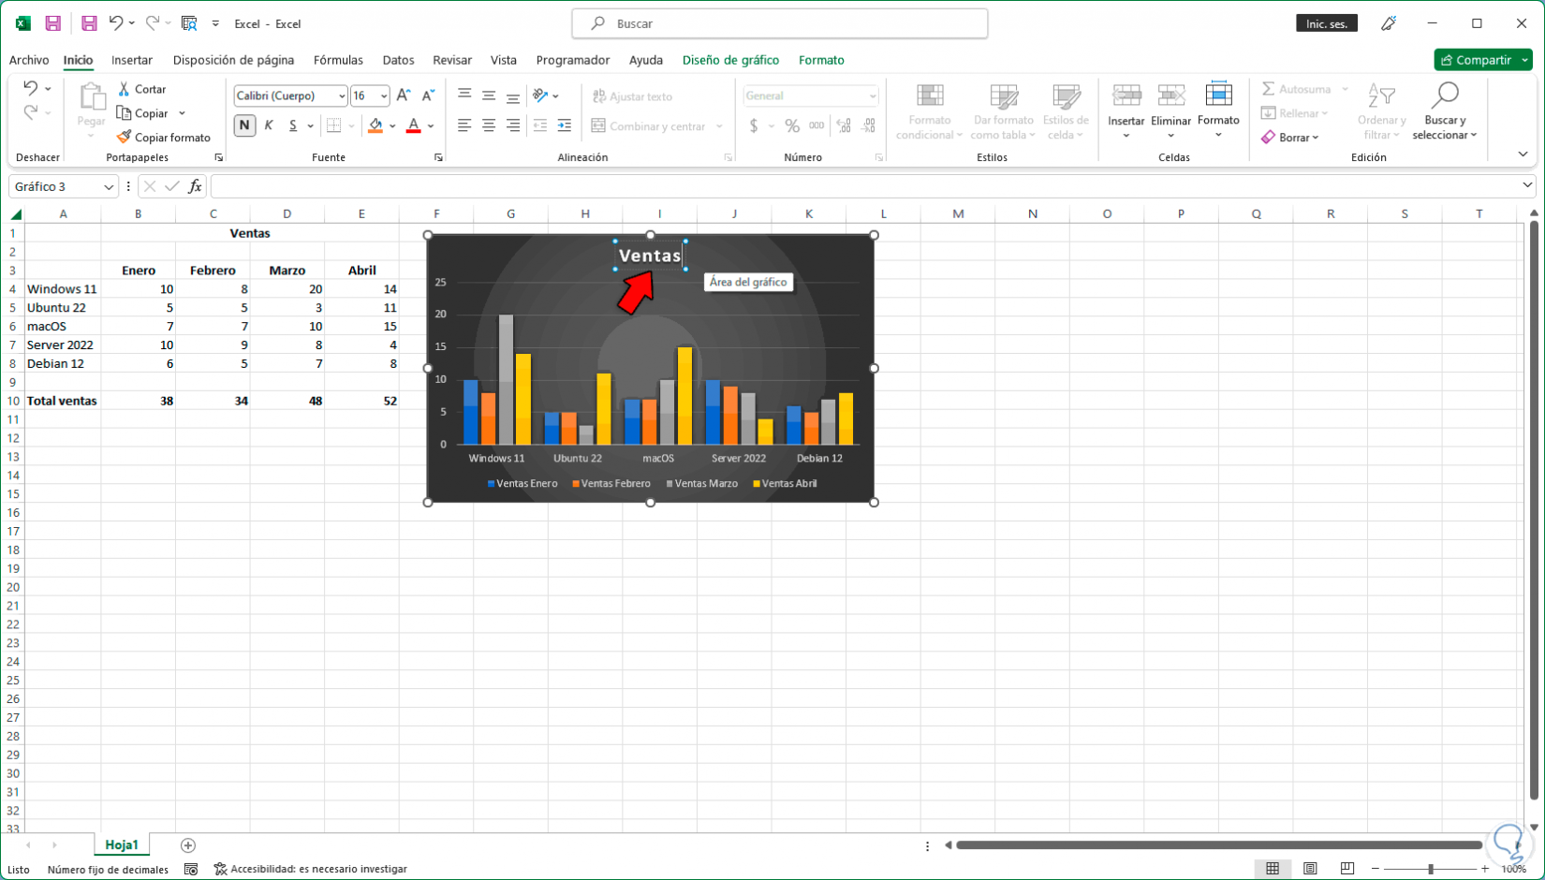This screenshot has height=880, width=1545.
Task: Click the save icon in title bar
Action: click(x=53, y=23)
